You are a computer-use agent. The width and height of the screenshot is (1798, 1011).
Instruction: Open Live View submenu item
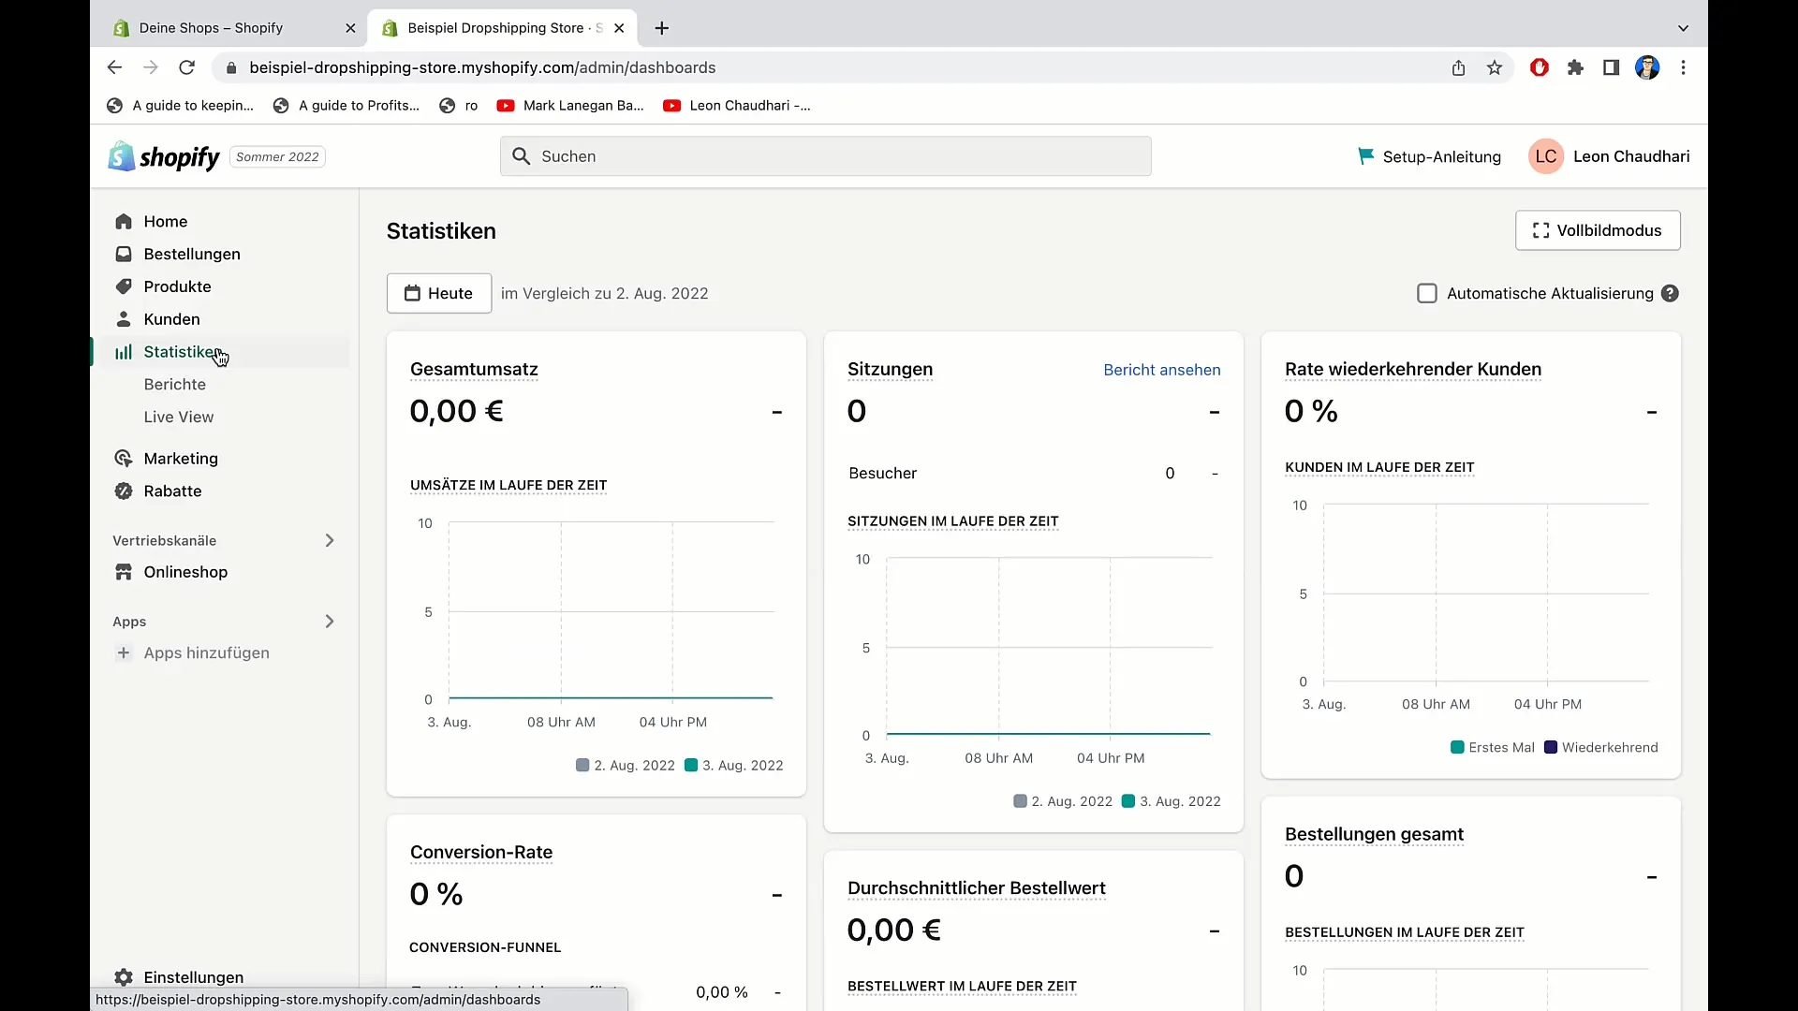[179, 416]
